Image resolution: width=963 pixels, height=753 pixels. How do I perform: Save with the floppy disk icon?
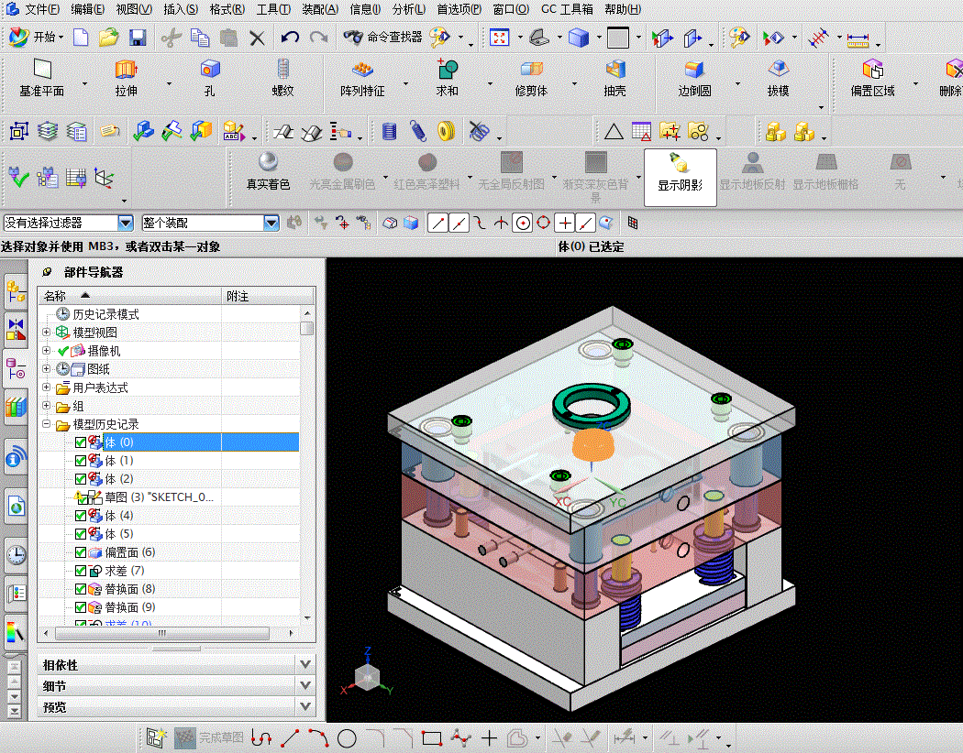138,38
